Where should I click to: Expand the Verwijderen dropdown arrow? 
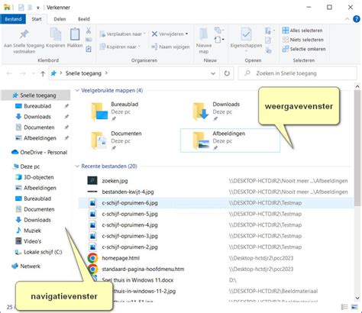click(x=187, y=34)
